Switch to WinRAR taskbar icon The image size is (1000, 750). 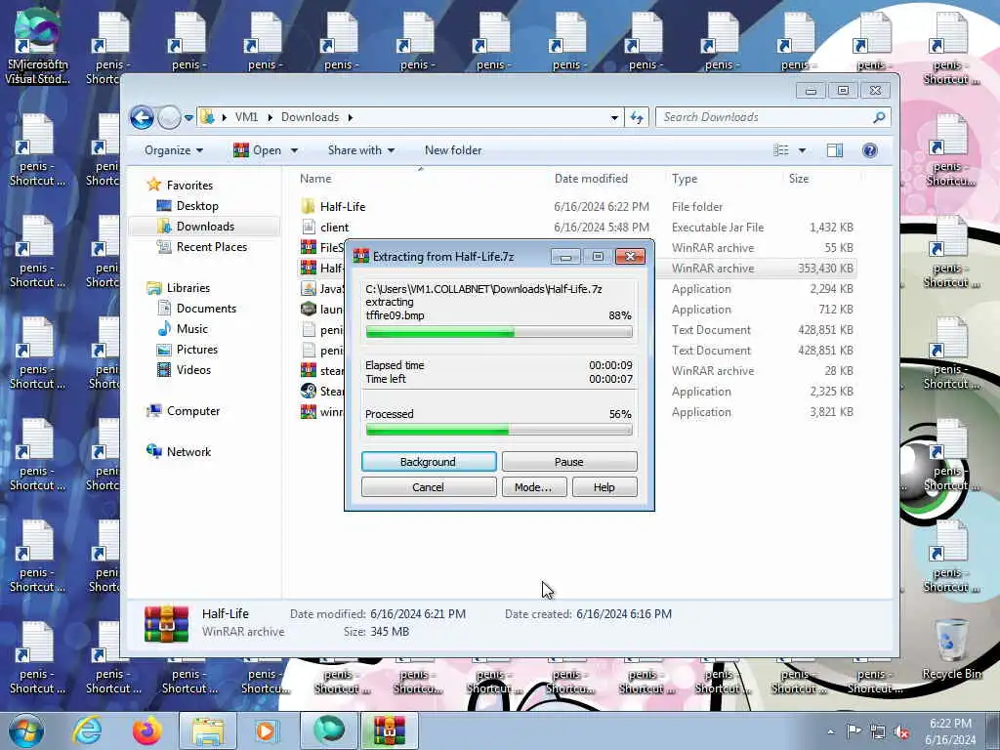390,730
